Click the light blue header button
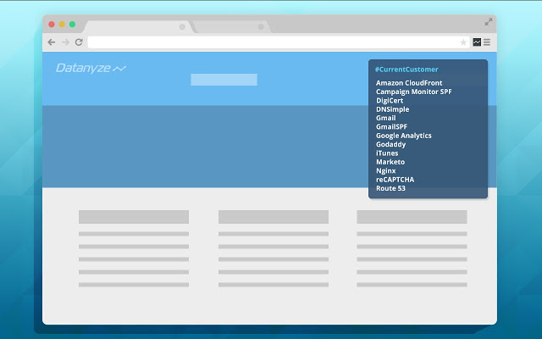 (224, 80)
